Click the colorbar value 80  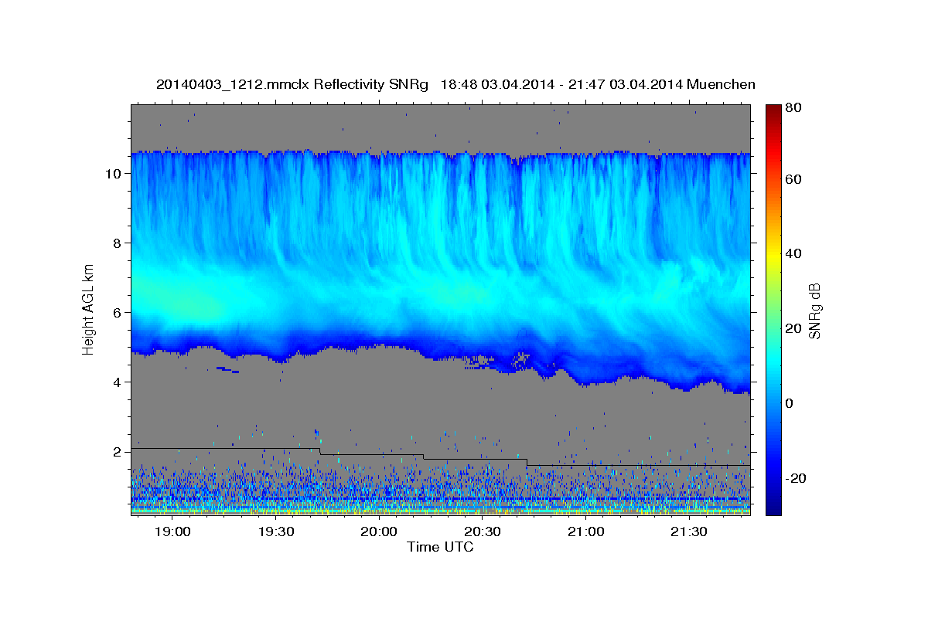793,108
